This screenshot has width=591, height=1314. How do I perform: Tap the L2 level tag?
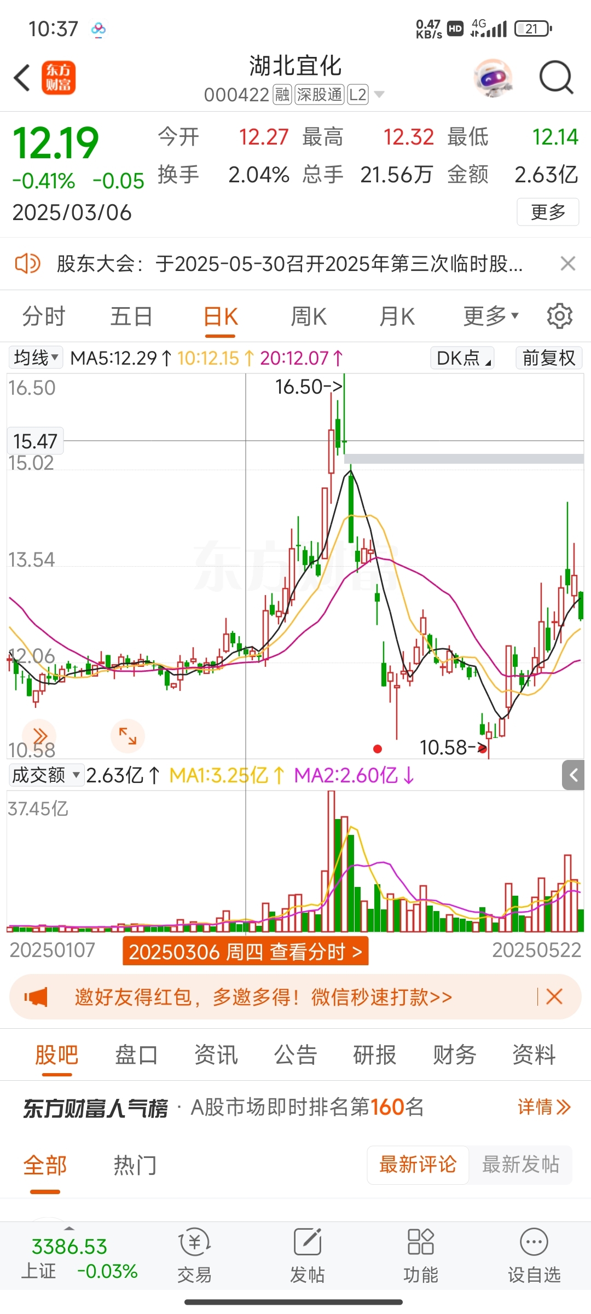(358, 95)
